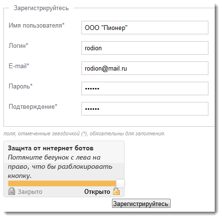This screenshot has height=219, width=222.
Task: Click the slider handle of the bot protection
Action: 121,183
